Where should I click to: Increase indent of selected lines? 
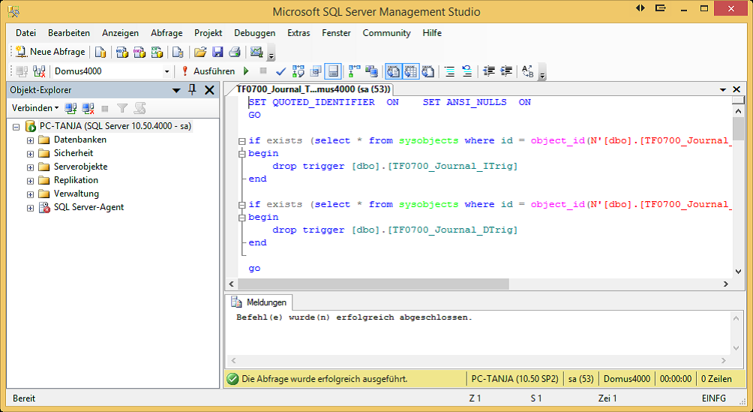pos(506,71)
